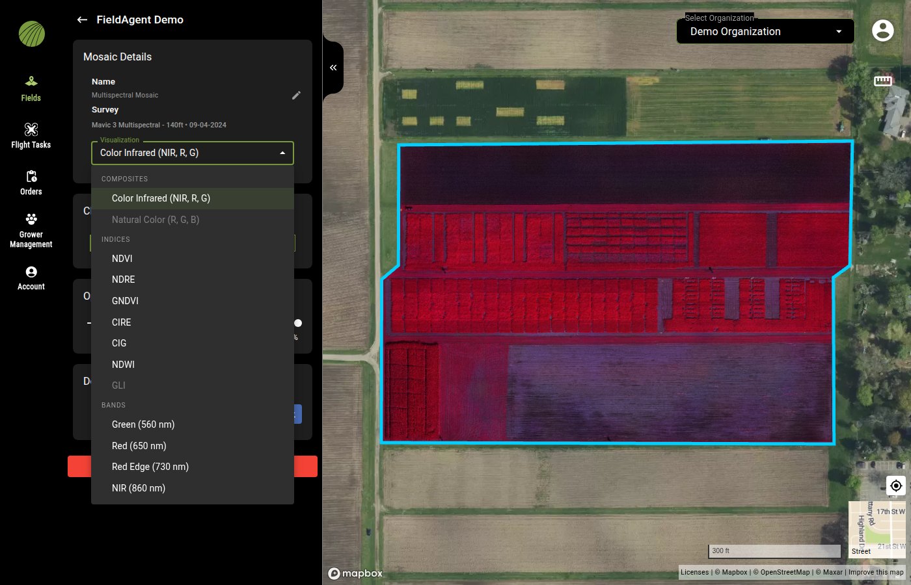The image size is (911, 585).
Task: Choose CIRE visualization
Action: point(193,322)
